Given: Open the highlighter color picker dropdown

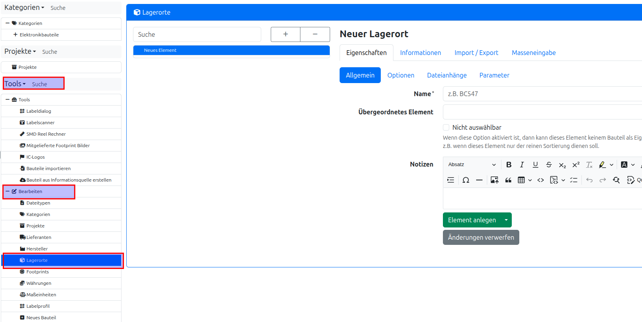Looking at the screenshot, I should tap(612, 165).
